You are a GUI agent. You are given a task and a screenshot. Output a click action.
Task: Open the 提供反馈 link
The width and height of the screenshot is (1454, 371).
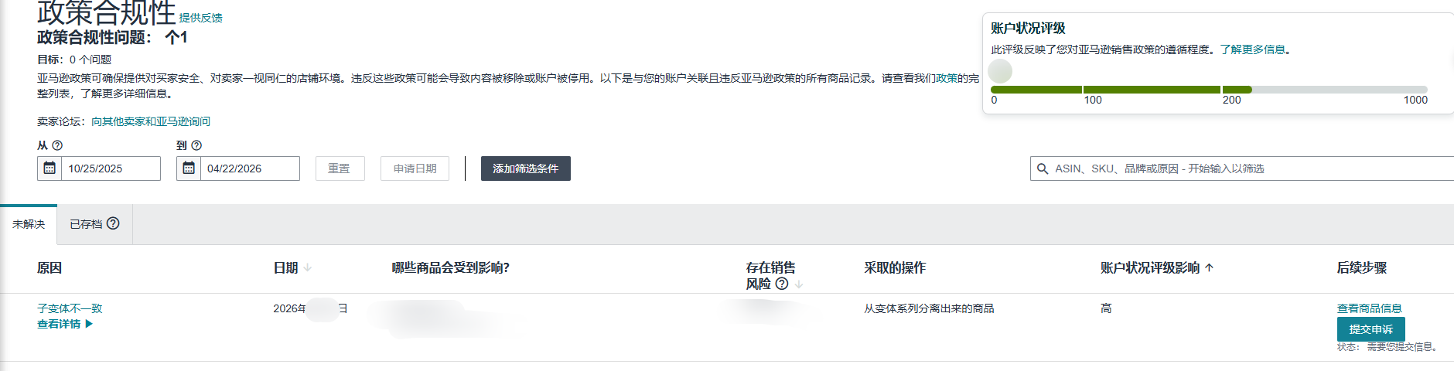(201, 18)
